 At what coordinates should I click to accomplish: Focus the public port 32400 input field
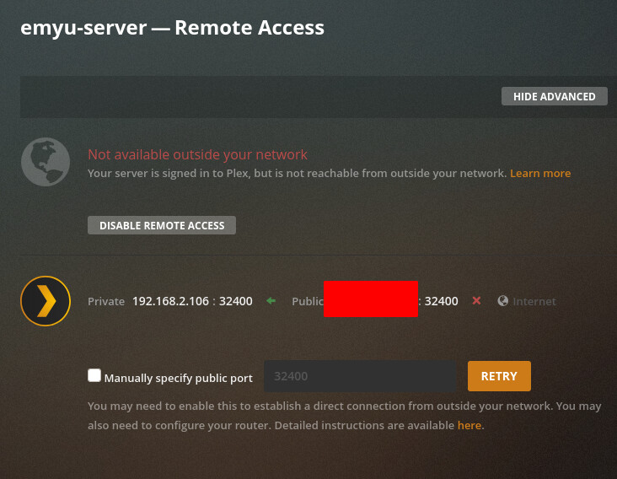pos(360,376)
